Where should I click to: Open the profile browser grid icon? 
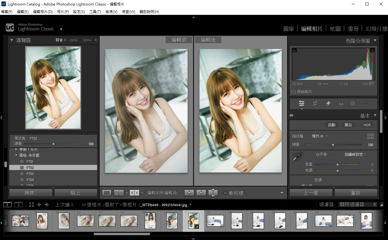pos(370,136)
